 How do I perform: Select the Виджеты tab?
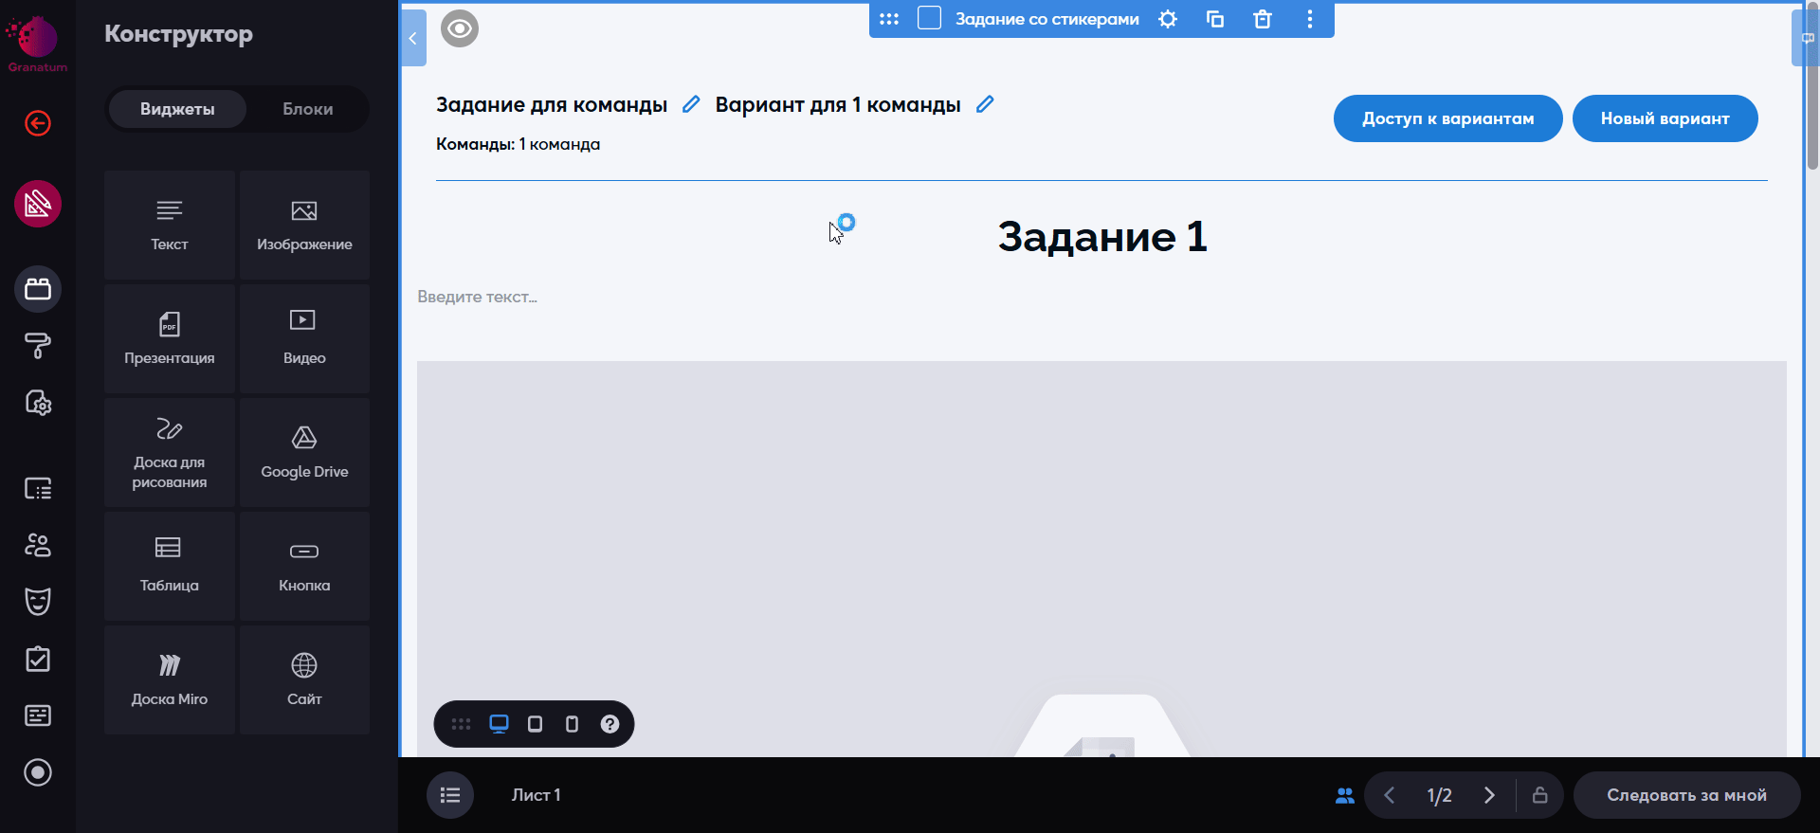177,109
